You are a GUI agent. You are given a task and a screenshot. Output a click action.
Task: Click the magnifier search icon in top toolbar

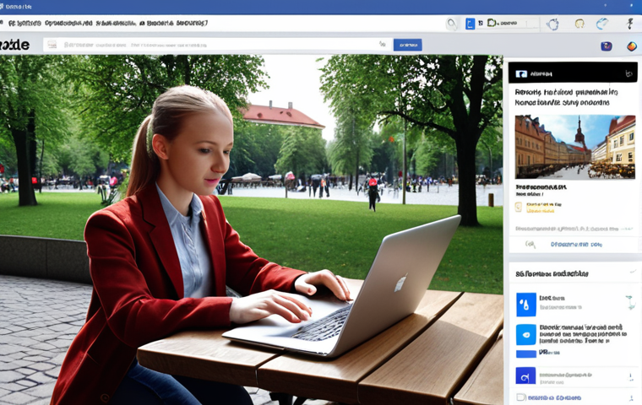pyautogui.click(x=452, y=24)
